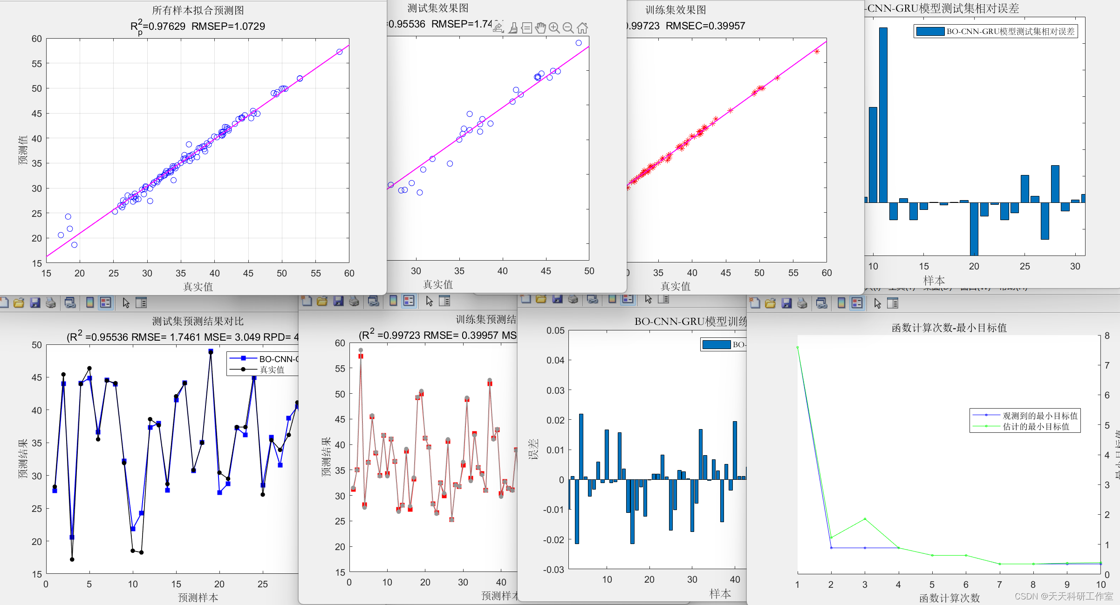
Task: Print figure from 函数计算次数 window toolbar
Action: point(802,303)
